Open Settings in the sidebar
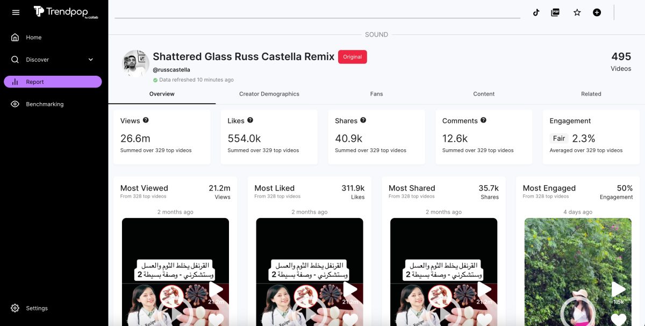 pyautogui.click(x=37, y=308)
